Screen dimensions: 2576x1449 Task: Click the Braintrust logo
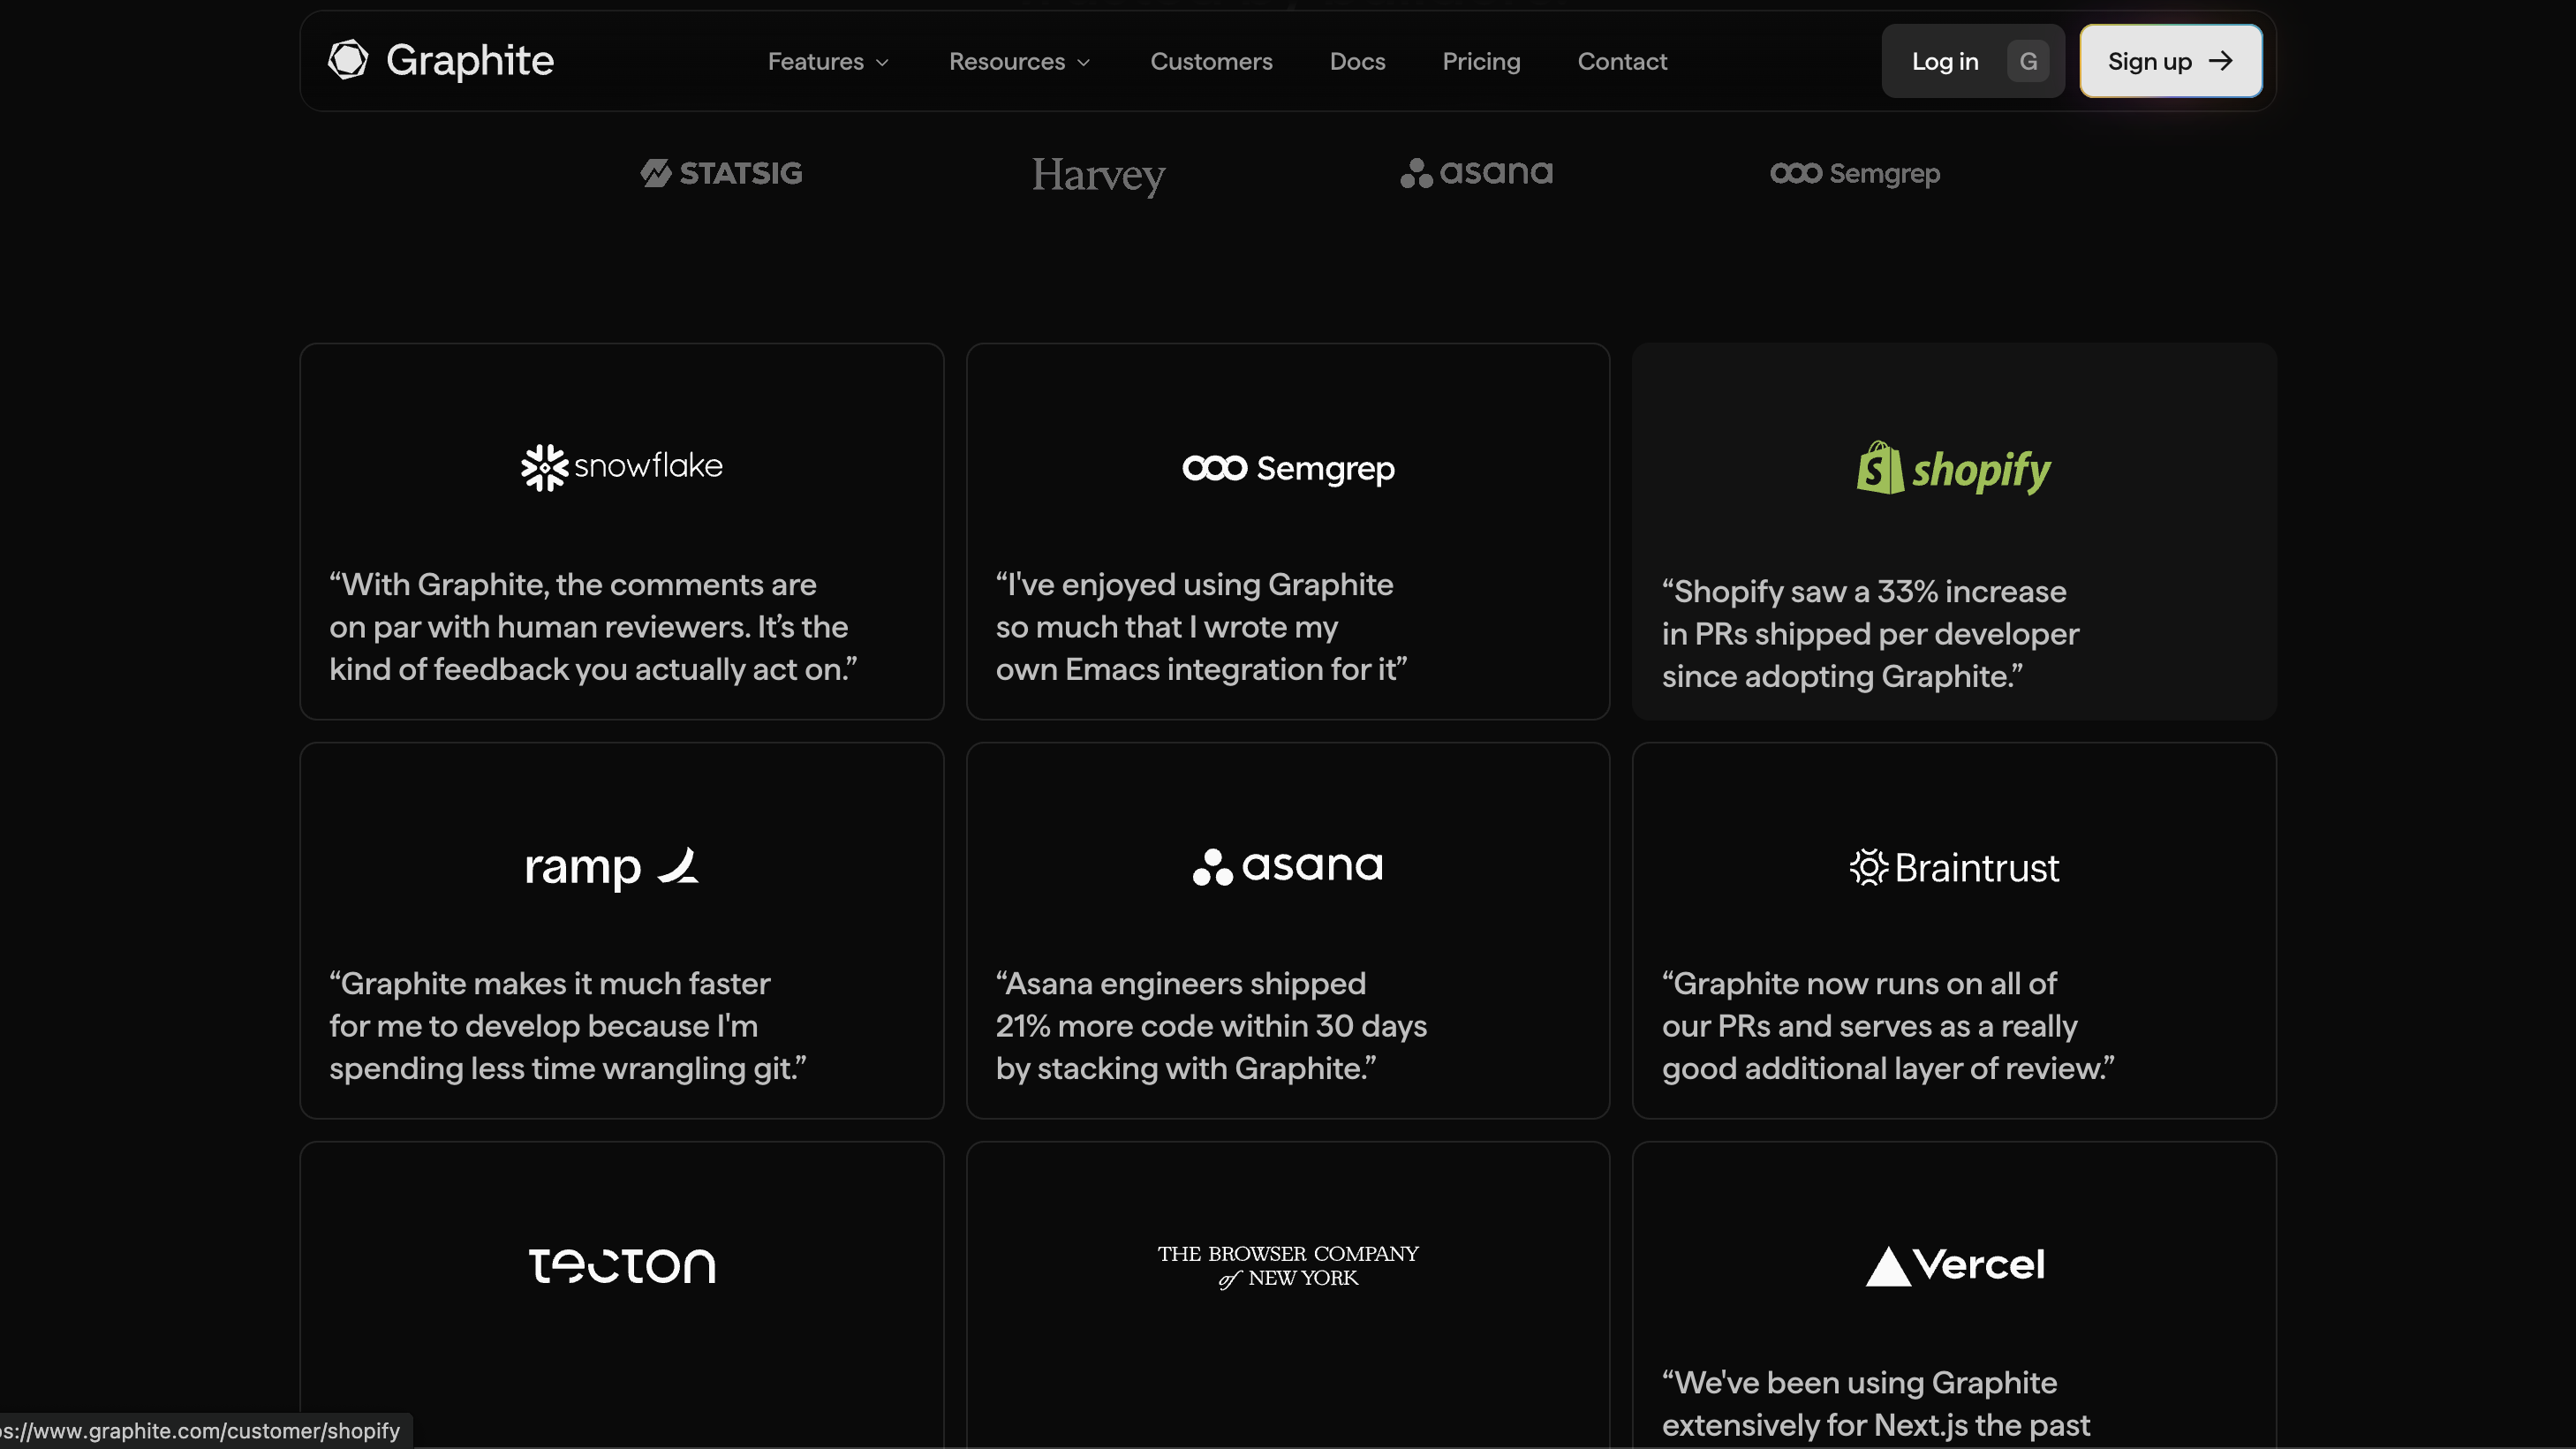click(x=1953, y=867)
